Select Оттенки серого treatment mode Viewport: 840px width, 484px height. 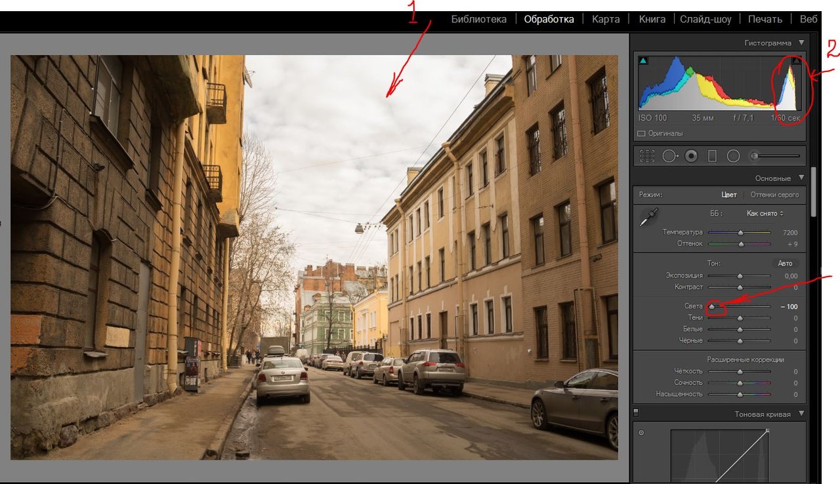(x=774, y=195)
